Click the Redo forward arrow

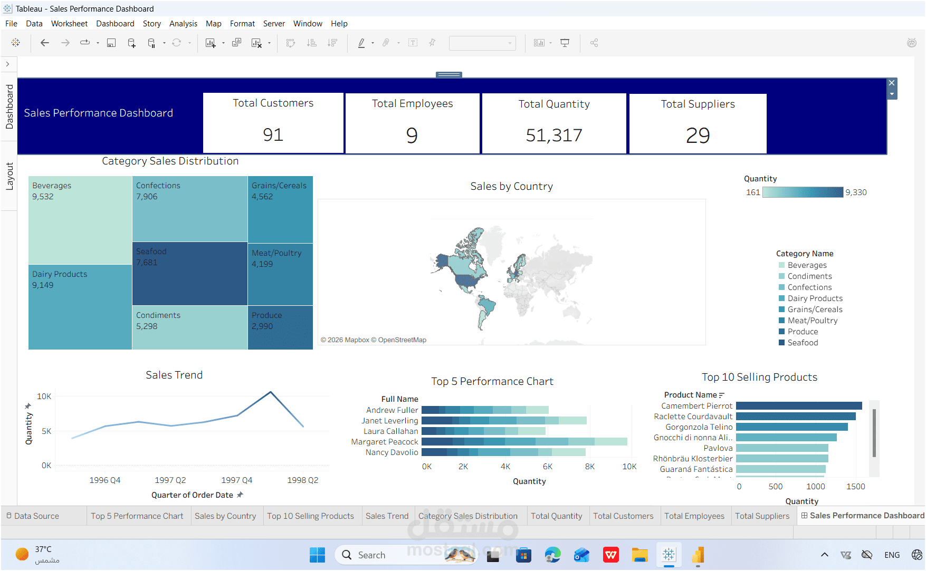pyautogui.click(x=65, y=43)
